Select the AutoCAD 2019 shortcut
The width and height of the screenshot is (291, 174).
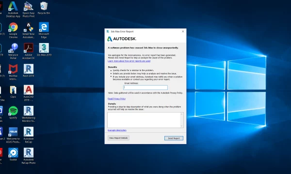click(x=29, y=93)
